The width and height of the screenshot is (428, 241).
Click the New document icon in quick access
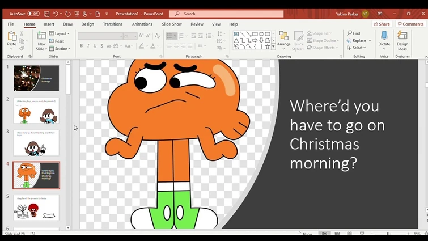pyautogui.click(x=98, y=14)
